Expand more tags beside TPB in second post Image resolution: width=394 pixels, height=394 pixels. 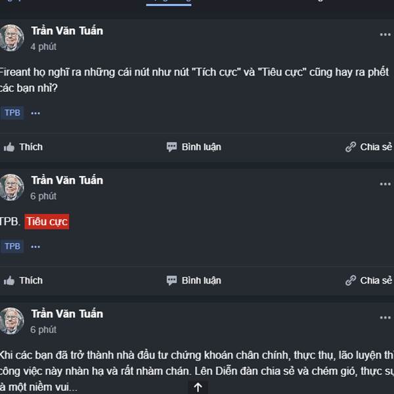(35, 246)
